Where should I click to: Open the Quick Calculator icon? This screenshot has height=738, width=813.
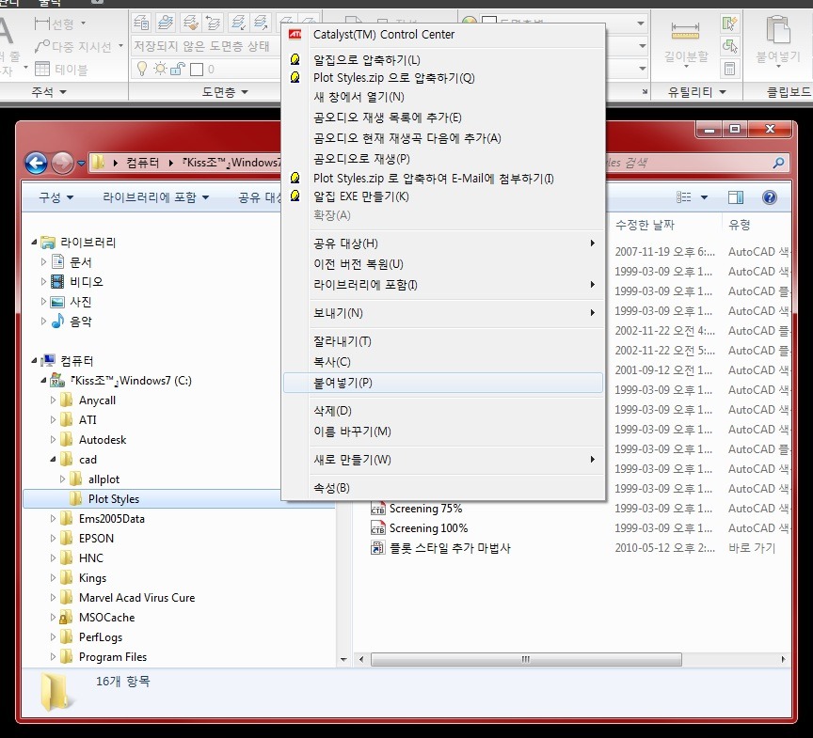[x=729, y=69]
